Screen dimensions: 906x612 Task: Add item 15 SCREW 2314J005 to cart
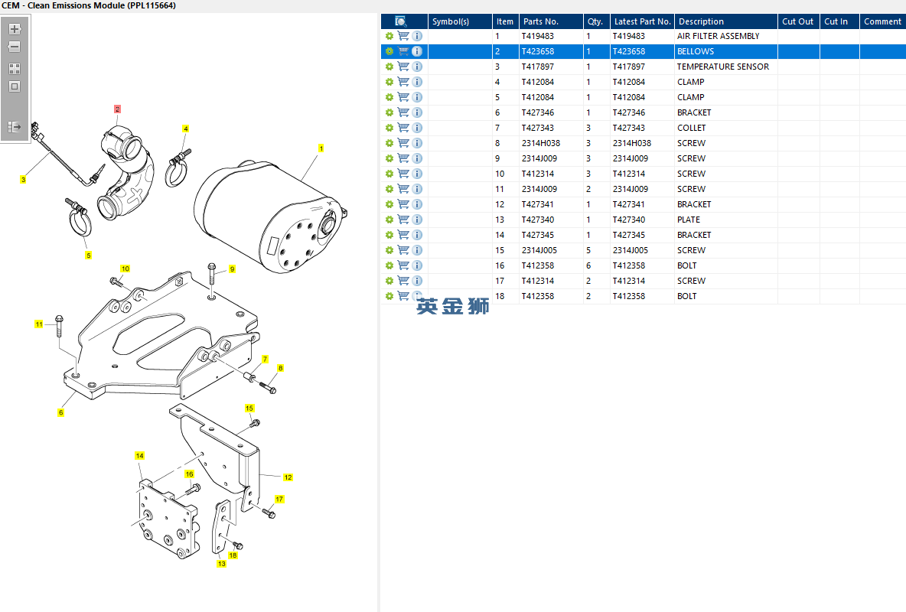pyautogui.click(x=403, y=250)
